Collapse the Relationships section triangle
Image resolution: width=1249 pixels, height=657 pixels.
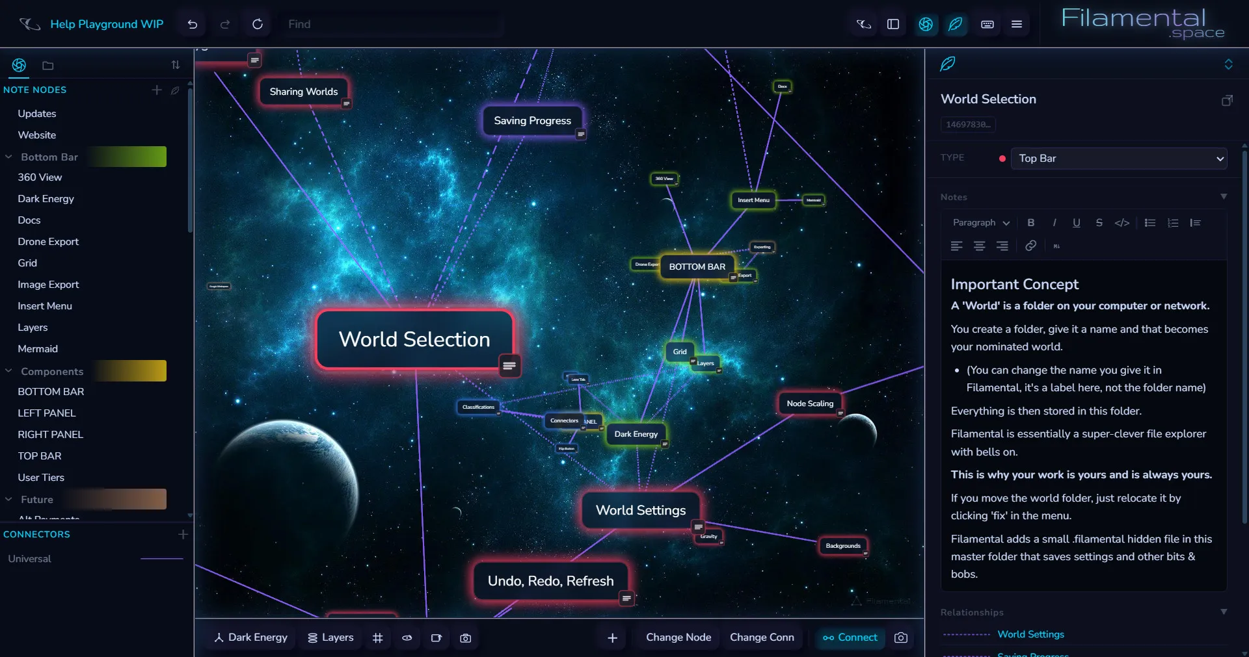pos(1224,612)
